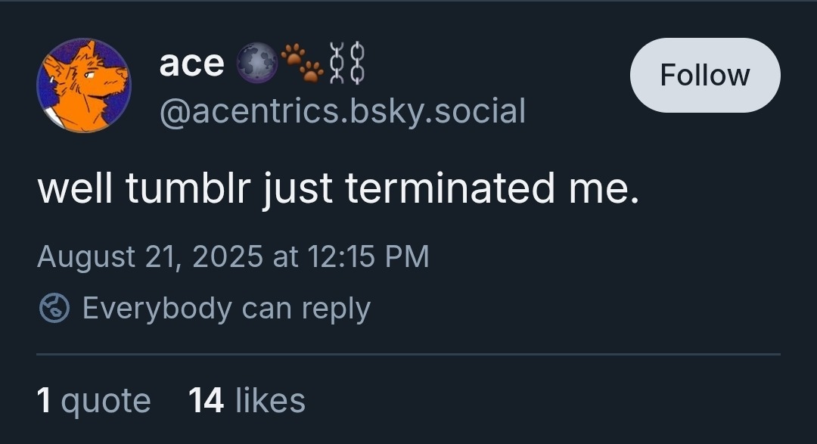Click the likes count number "14"
Screen dimensions: 817x444
(206, 400)
